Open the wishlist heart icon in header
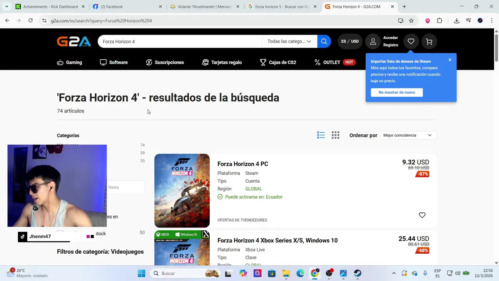The width and height of the screenshot is (499, 281). click(411, 41)
